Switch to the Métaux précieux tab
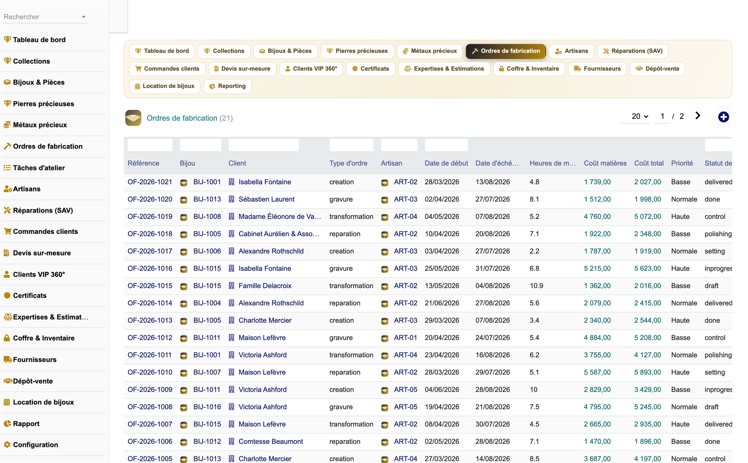748x463 pixels. [x=429, y=51]
